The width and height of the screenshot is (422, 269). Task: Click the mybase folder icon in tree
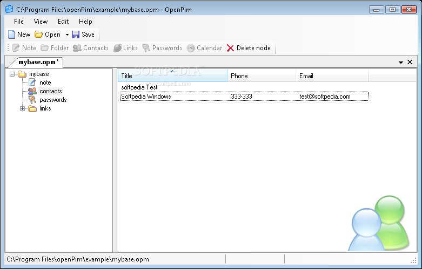[22, 74]
